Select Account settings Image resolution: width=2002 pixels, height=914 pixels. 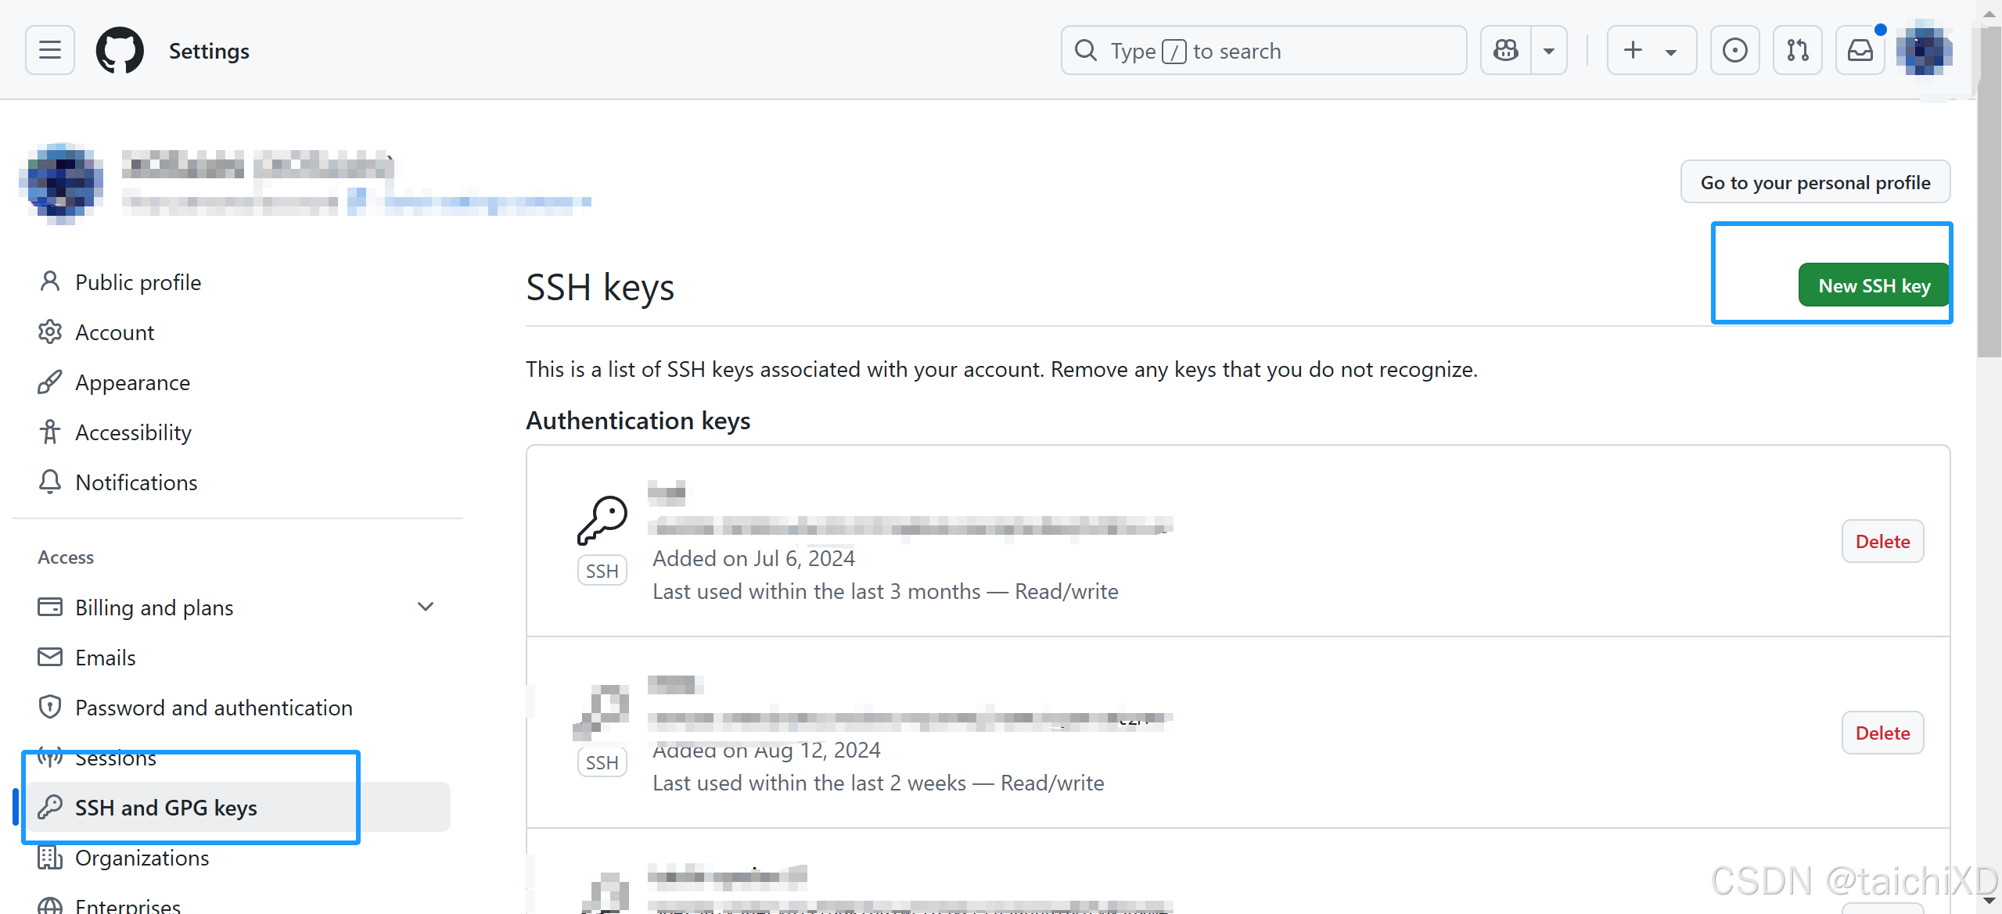[x=114, y=332]
